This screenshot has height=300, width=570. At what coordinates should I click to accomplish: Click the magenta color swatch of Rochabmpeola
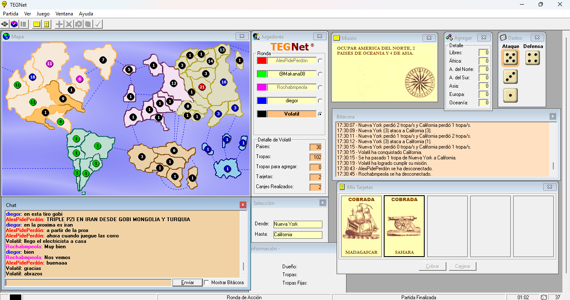(262, 88)
